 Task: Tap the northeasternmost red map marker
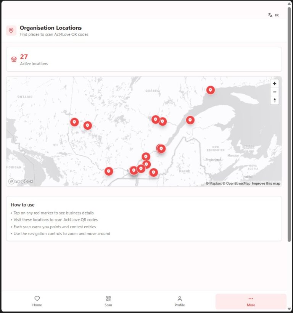(x=210, y=90)
